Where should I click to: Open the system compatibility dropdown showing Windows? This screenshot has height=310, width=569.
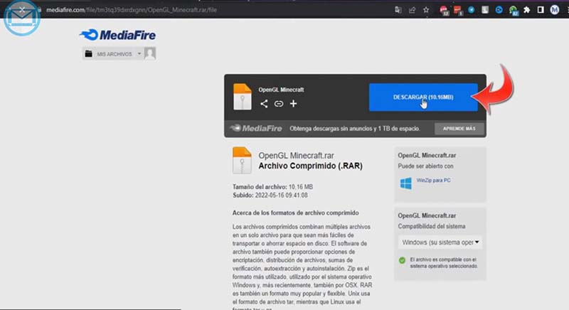coord(440,242)
